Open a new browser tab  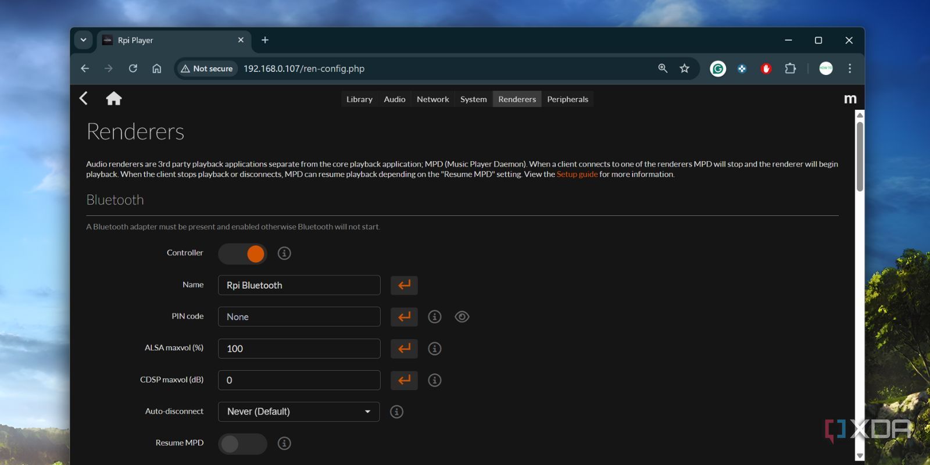[265, 40]
